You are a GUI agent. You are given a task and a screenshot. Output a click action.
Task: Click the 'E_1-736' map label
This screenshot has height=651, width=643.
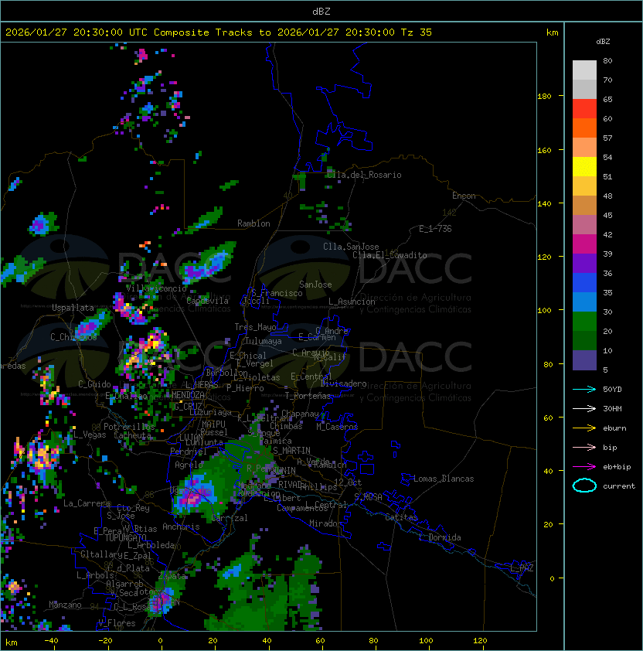pyautogui.click(x=435, y=229)
